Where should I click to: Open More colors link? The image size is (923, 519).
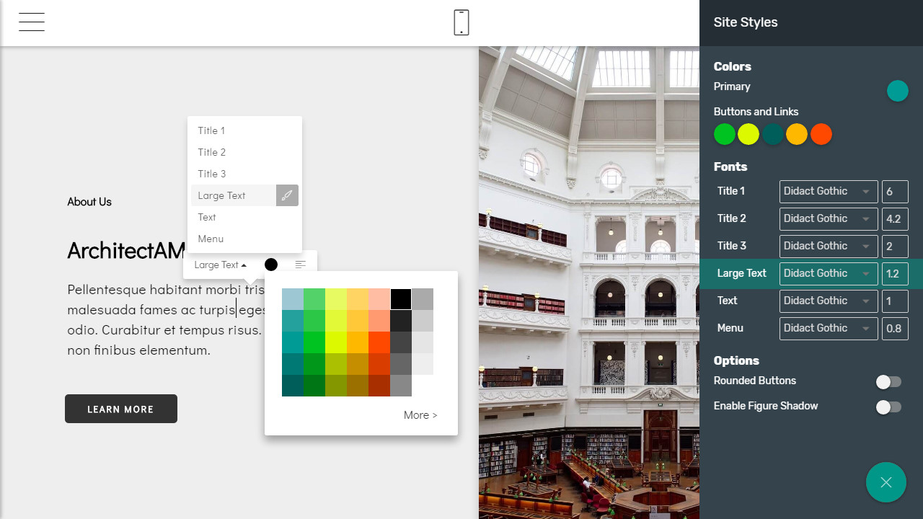pos(420,415)
